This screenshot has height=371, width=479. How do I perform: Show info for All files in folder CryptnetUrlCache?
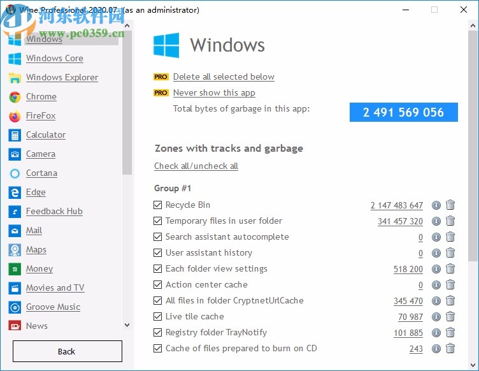436,301
